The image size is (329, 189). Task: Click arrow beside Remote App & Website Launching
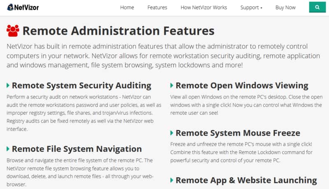tap(171, 180)
